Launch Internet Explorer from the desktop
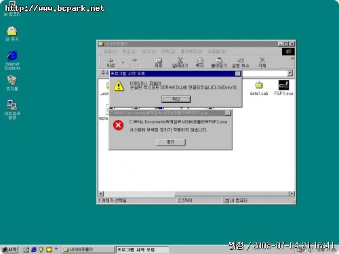339x254 pixels. [x=12, y=60]
